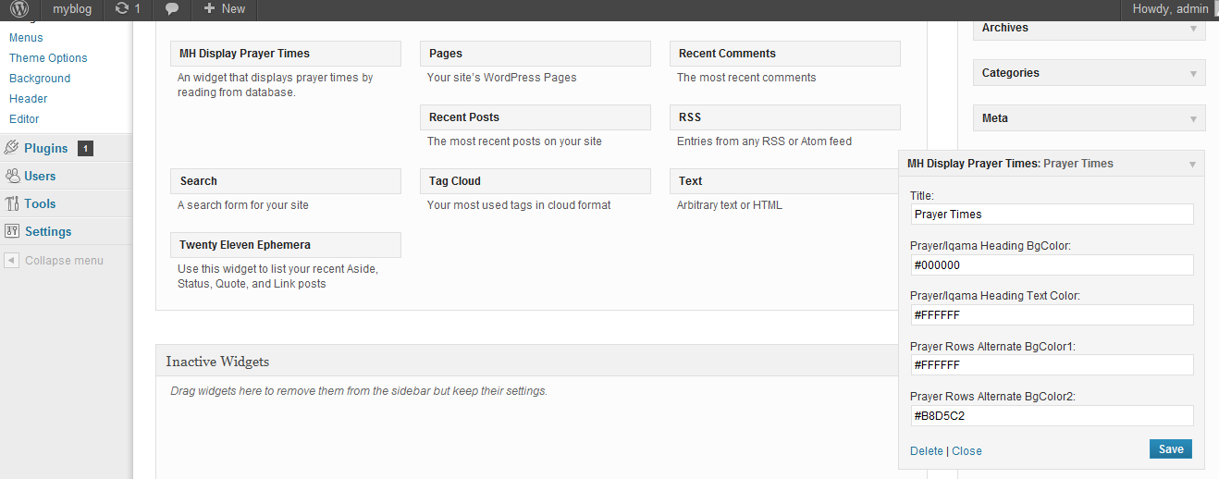Collapse the MH Display Prayer Times widget arrow

click(x=1193, y=165)
